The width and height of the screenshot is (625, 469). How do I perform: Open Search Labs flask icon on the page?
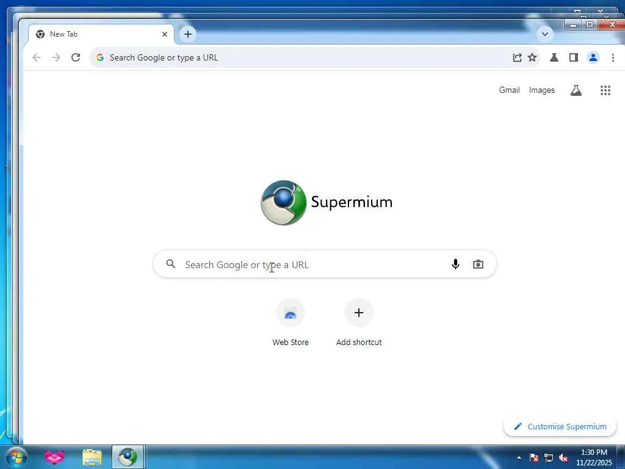[x=576, y=90]
